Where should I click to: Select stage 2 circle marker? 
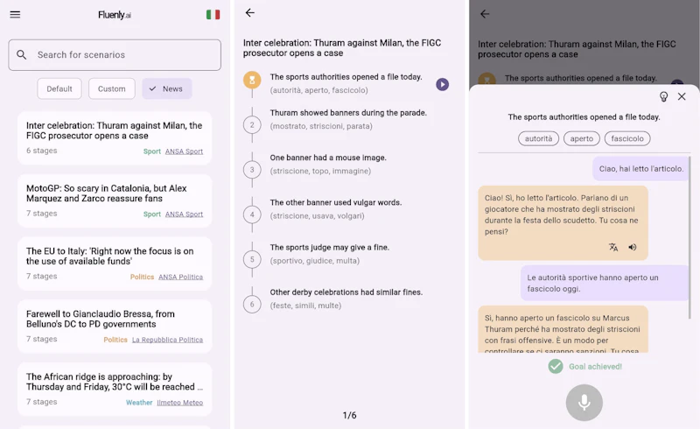tap(252, 124)
